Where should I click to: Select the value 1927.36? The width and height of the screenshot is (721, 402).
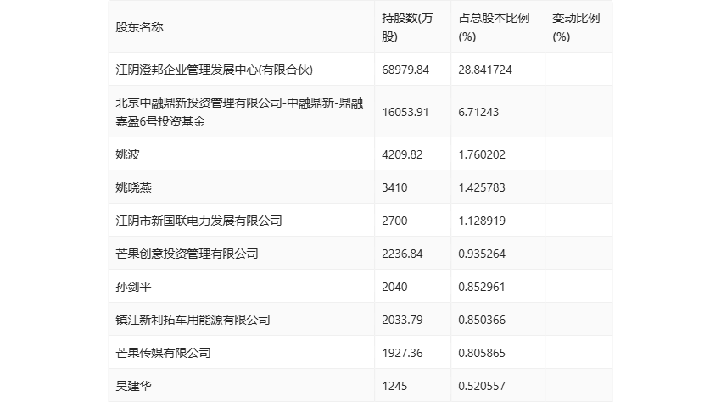[402, 353]
